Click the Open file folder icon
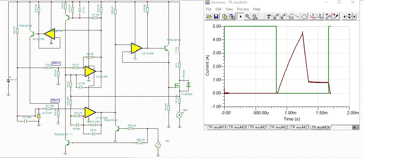The image size is (400, 158). coord(209,17)
